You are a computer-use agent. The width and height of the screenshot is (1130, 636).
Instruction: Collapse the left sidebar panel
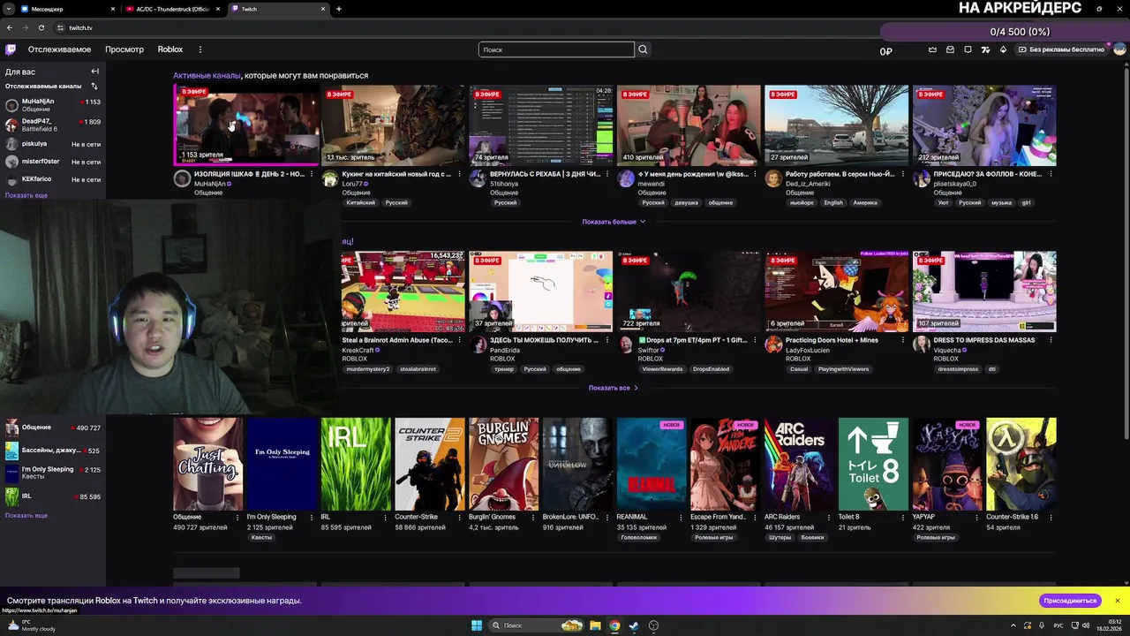94,72
